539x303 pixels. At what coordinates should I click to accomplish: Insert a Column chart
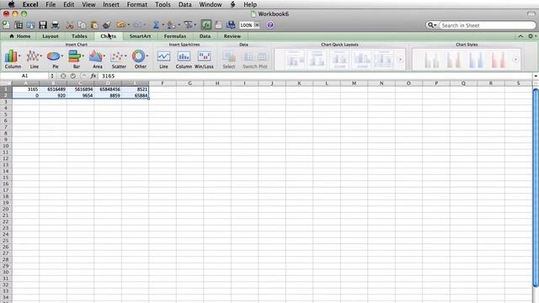click(x=13, y=59)
